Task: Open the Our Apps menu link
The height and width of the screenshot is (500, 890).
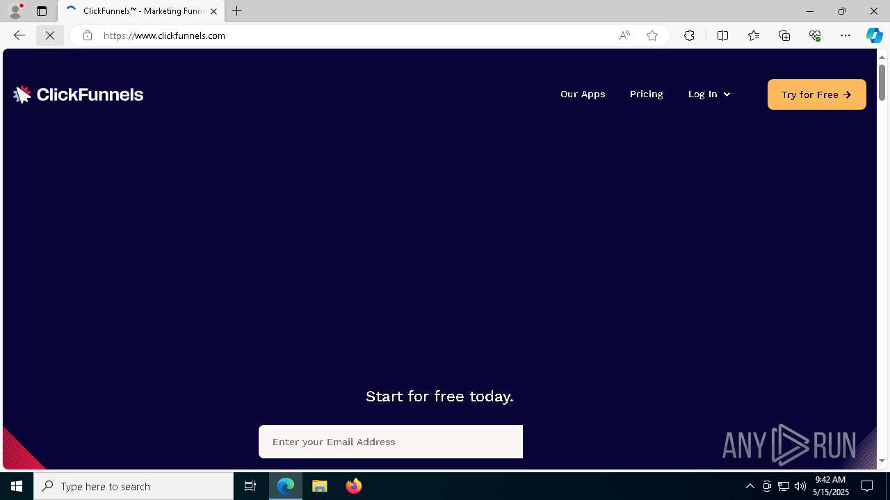Action: click(x=583, y=94)
